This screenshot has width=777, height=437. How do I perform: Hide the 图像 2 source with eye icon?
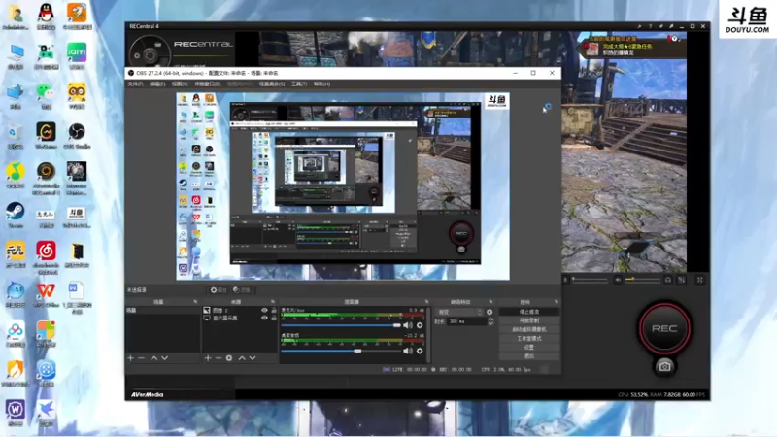[x=264, y=310]
